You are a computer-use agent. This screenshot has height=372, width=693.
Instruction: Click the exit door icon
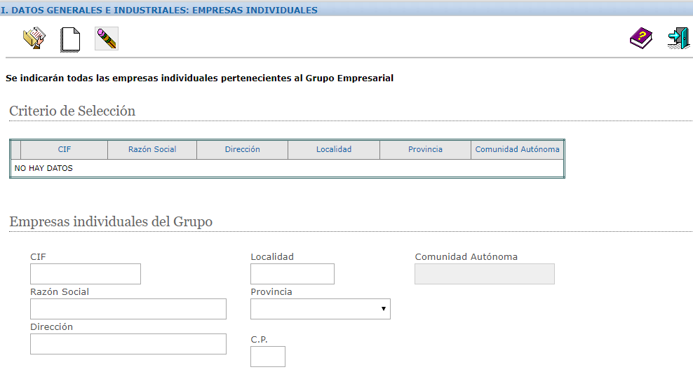[x=678, y=39]
